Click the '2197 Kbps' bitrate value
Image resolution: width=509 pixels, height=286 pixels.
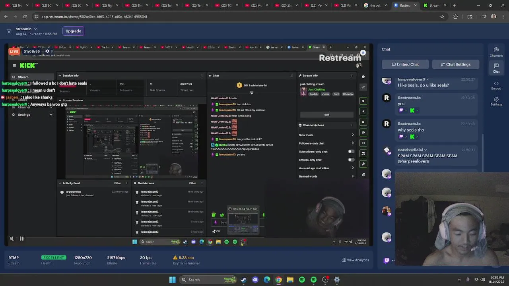click(x=116, y=257)
